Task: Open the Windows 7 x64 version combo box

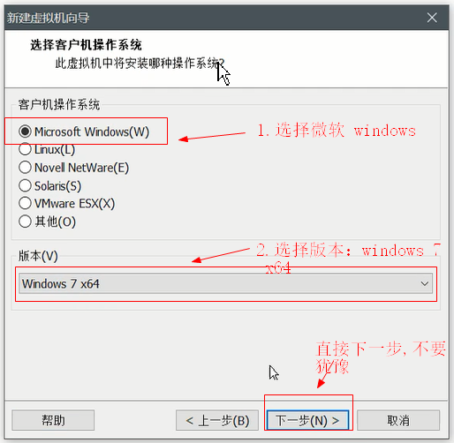Action: point(225,283)
